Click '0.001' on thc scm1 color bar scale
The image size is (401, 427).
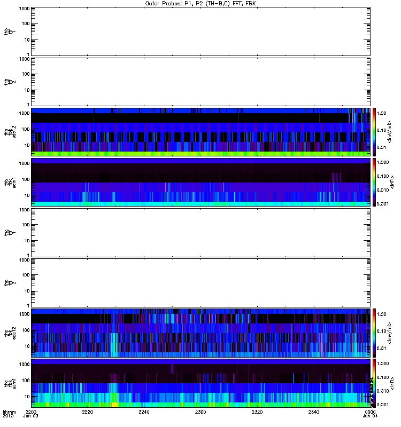383,405
